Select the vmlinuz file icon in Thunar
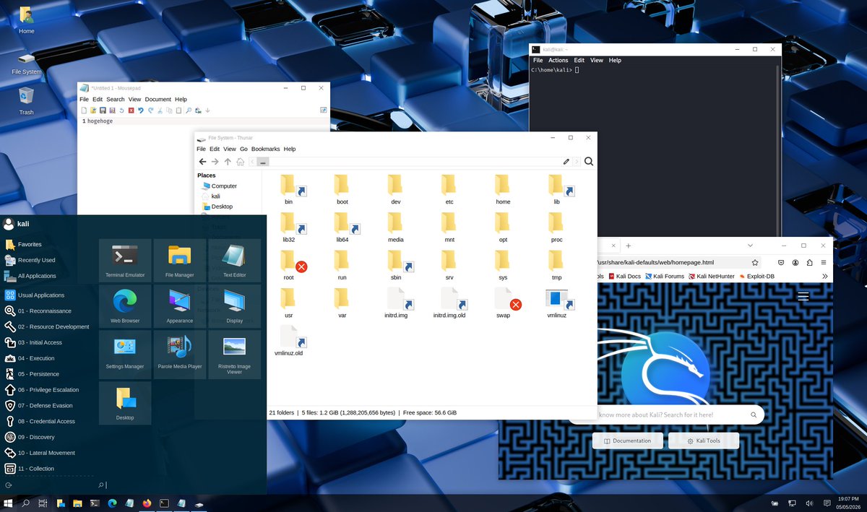This screenshot has width=867, height=512. coord(556,302)
